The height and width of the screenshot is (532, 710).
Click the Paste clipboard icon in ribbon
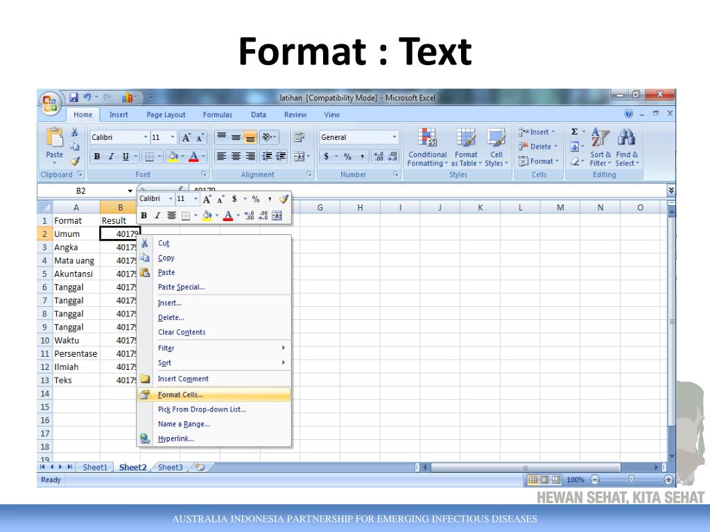[54, 138]
